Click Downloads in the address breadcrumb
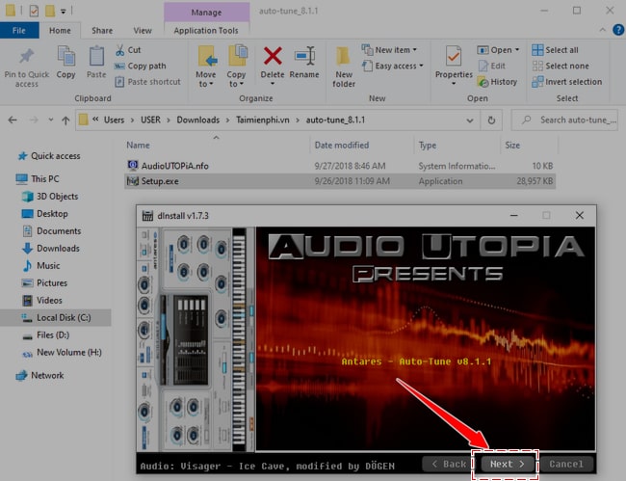Screen dimensions: 626x481 (x=198, y=120)
